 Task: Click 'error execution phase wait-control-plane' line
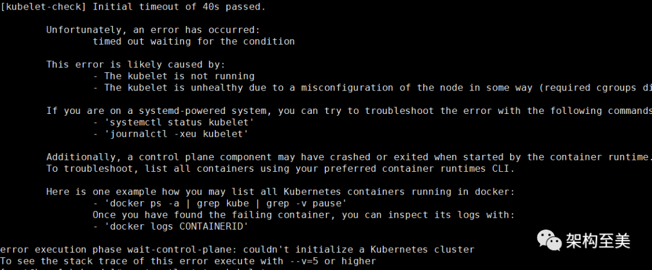[x=237, y=250]
